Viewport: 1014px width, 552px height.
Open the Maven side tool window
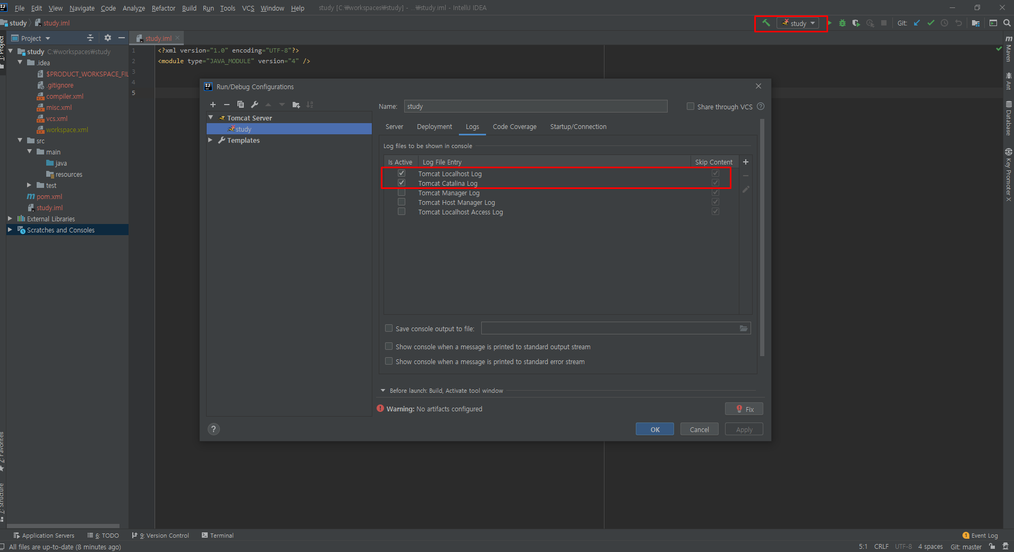click(1008, 49)
